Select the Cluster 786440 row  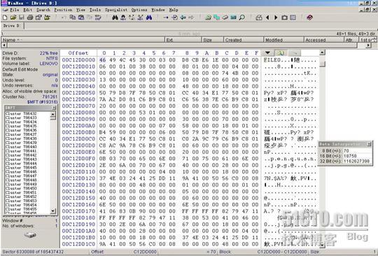(21, 146)
